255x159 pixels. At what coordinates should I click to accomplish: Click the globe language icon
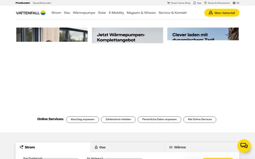[x=234, y=3]
